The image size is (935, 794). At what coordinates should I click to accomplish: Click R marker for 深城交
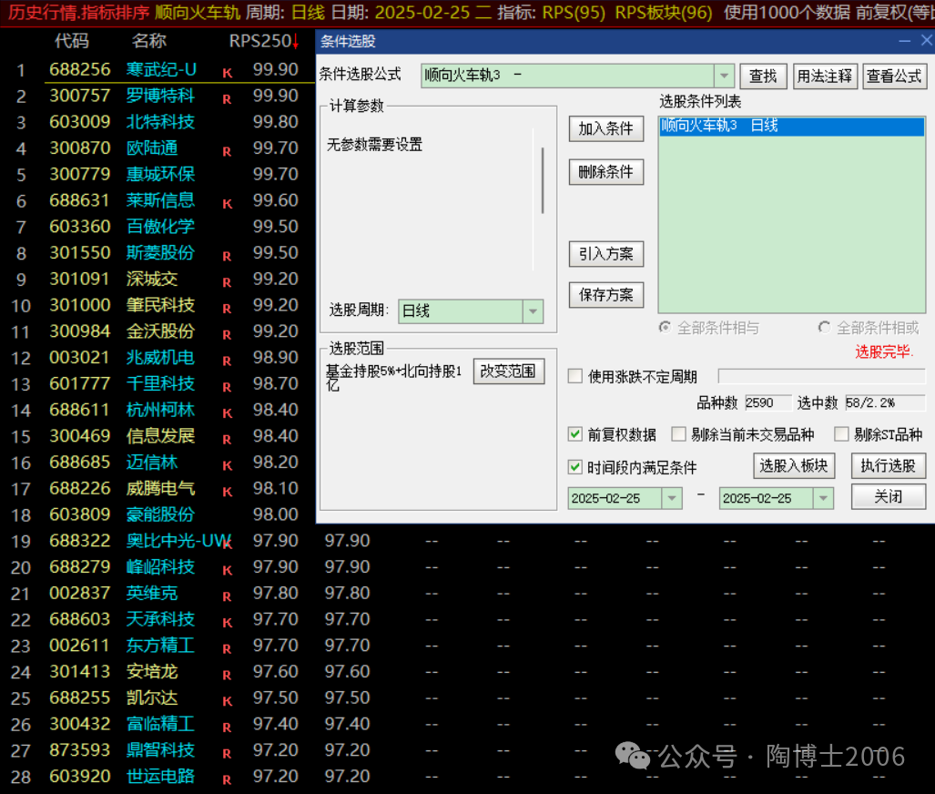tap(228, 282)
